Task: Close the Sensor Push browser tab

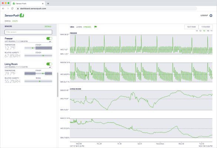Action: [x=43, y=3]
